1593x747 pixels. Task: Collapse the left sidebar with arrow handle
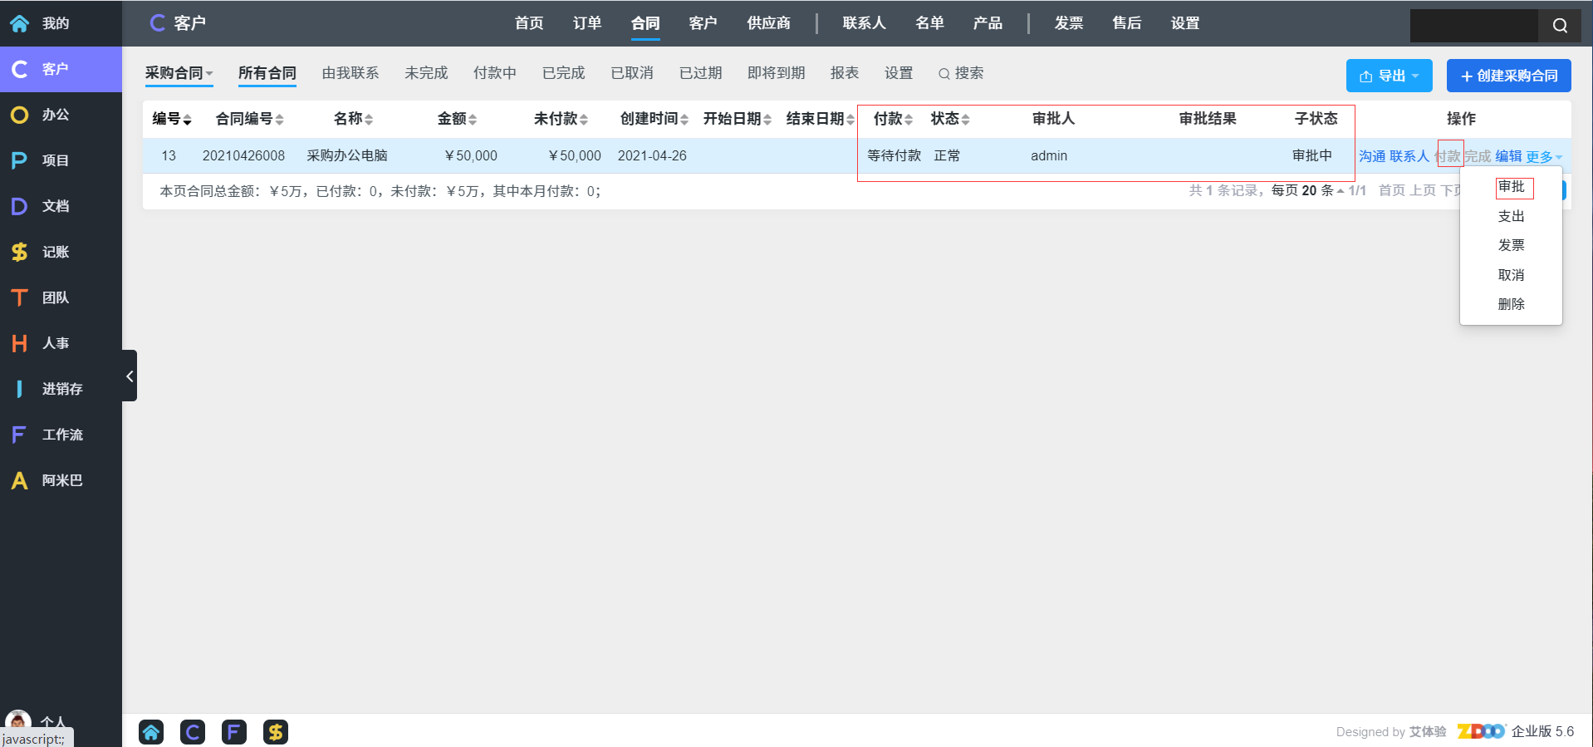point(130,376)
